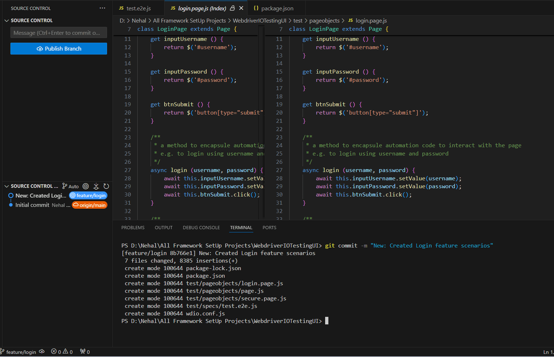Refresh the source control graph
The height and width of the screenshot is (357, 554).
click(106, 186)
